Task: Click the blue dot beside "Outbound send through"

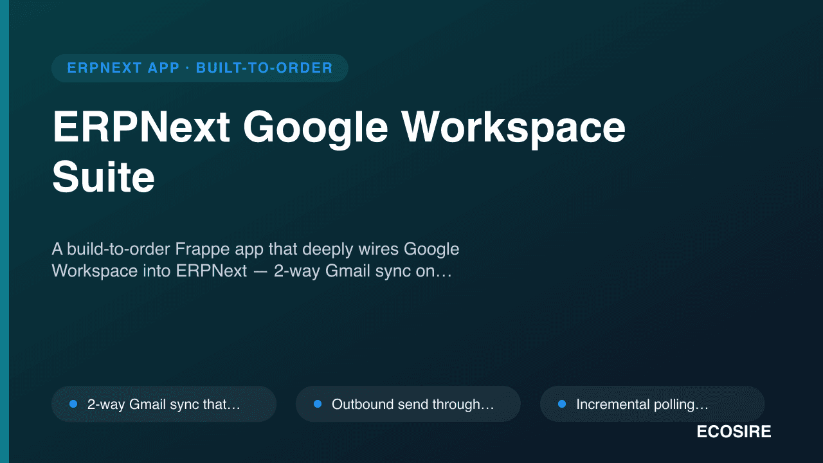Action: (318, 404)
